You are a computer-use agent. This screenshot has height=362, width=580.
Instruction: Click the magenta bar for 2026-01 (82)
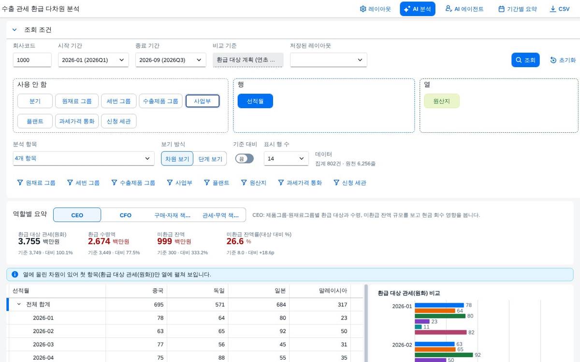click(440, 332)
